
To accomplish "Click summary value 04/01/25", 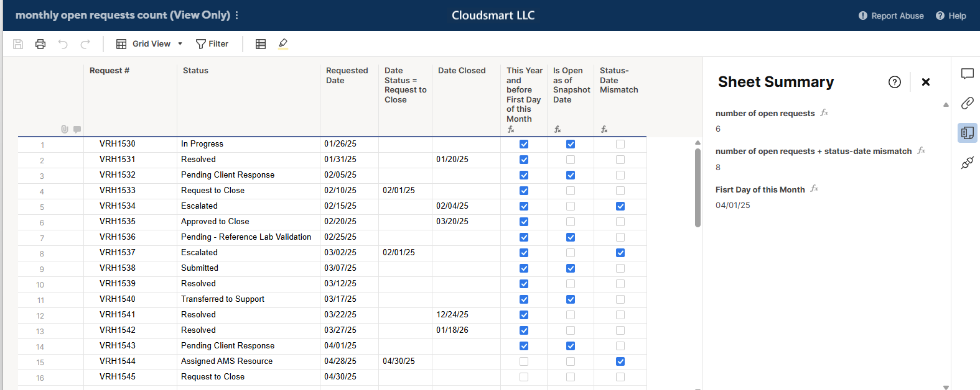I will [733, 206].
